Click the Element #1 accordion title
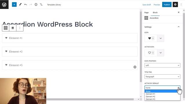The height and width of the screenshot is (104, 185). tap(16, 38)
